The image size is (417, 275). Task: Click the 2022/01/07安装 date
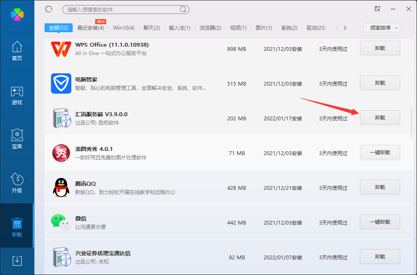click(283, 258)
